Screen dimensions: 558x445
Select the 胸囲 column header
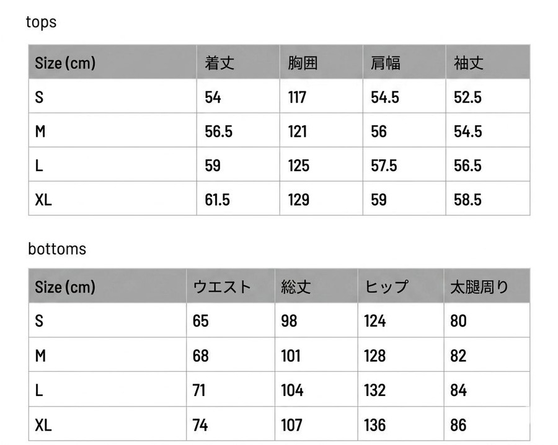point(303,63)
